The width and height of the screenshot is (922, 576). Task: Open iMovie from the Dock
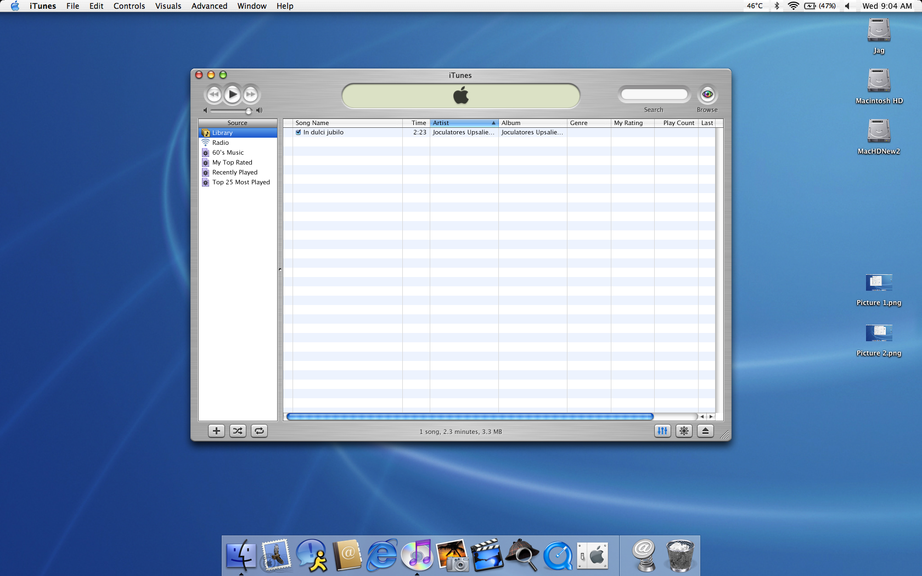(487, 555)
